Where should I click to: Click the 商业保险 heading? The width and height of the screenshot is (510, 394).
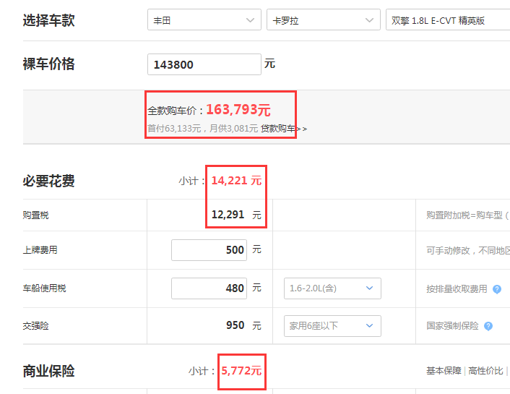[x=49, y=371]
